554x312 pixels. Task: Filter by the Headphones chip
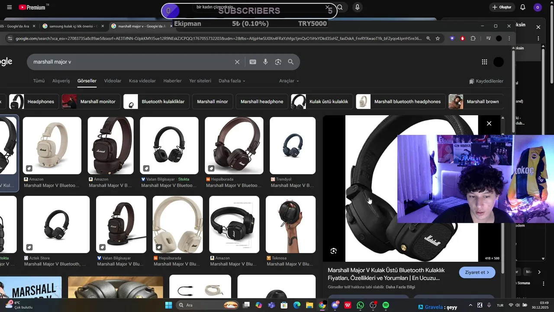click(34, 101)
